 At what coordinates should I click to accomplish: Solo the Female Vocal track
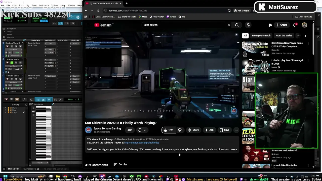tap(16, 79)
